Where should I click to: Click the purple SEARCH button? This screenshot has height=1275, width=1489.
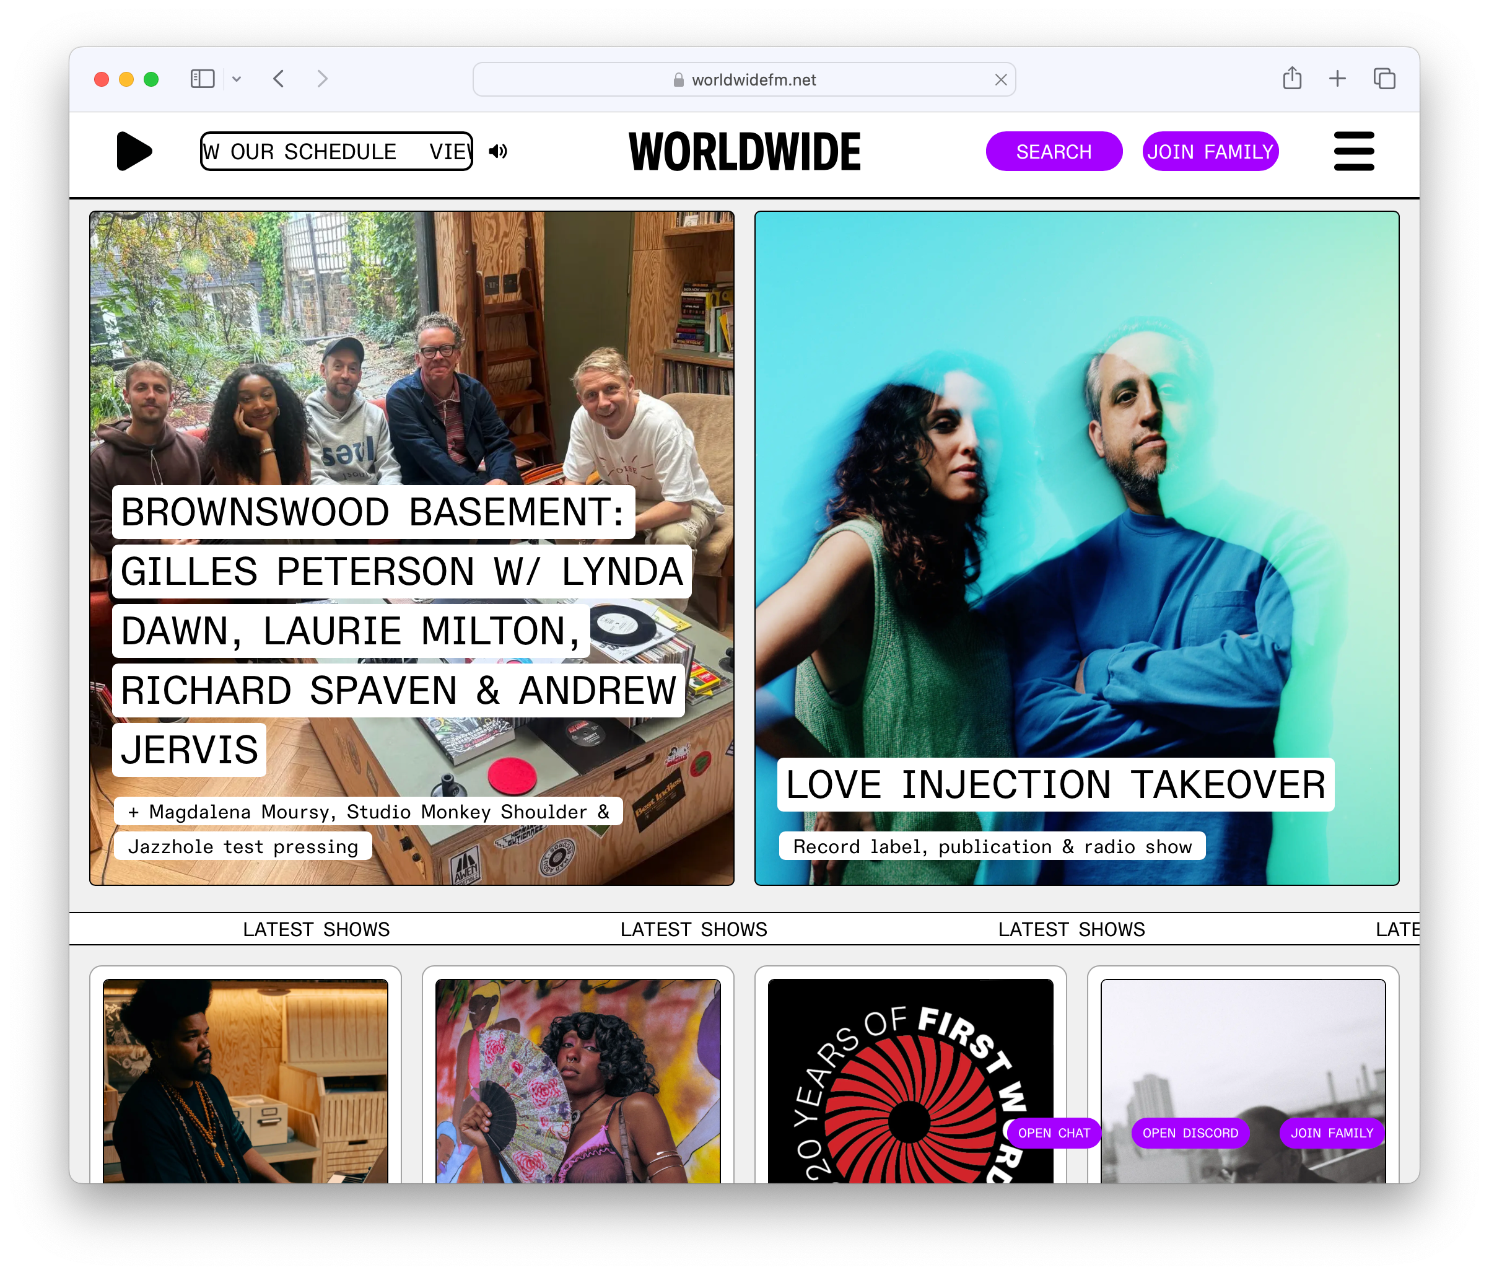[1053, 152]
